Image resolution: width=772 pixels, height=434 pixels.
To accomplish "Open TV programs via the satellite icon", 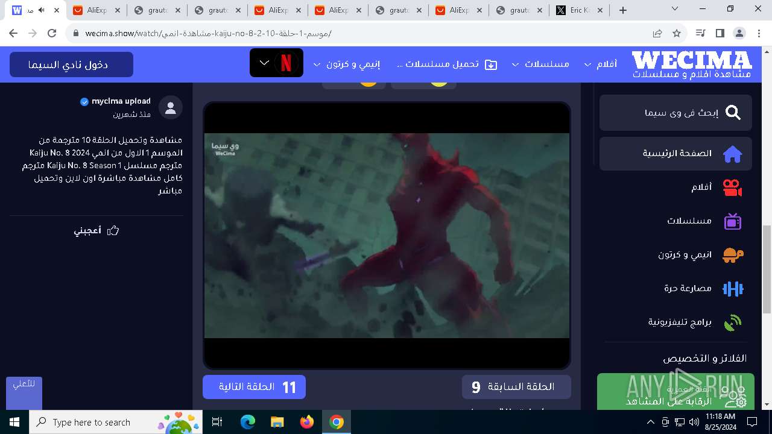I will click(x=732, y=322).
